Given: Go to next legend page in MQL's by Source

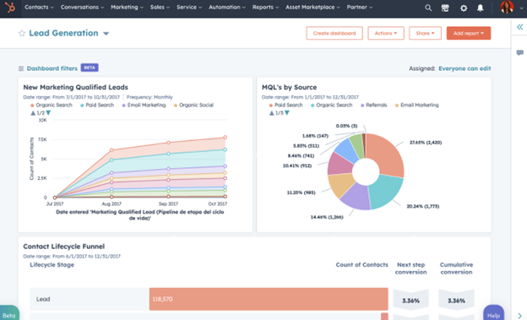Looking at the screenshot, I should pyautogui.click(x=287, y=113).
